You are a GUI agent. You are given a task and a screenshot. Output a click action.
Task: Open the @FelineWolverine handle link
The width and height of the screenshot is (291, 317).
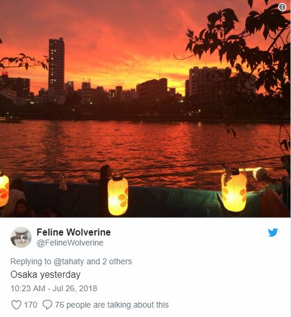click(70, 243)
